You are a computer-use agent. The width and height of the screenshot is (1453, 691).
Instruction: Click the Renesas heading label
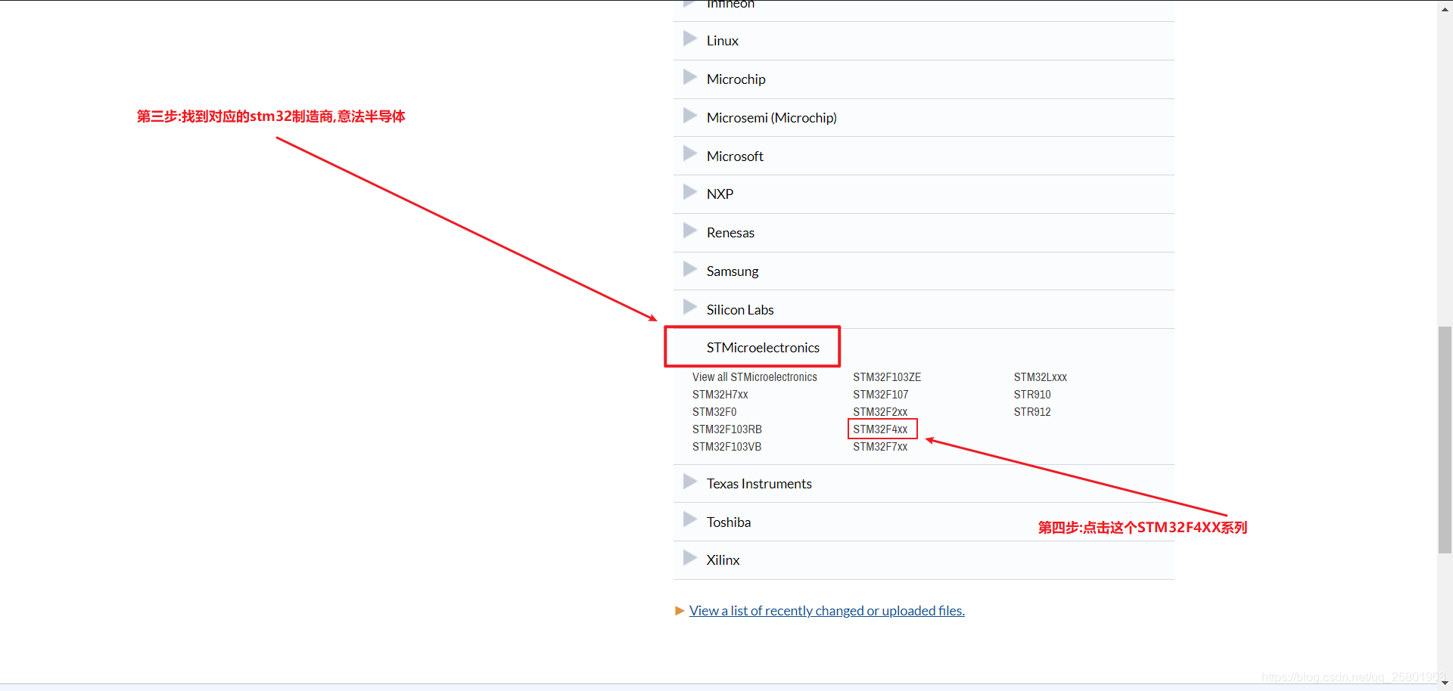(730, 233)
